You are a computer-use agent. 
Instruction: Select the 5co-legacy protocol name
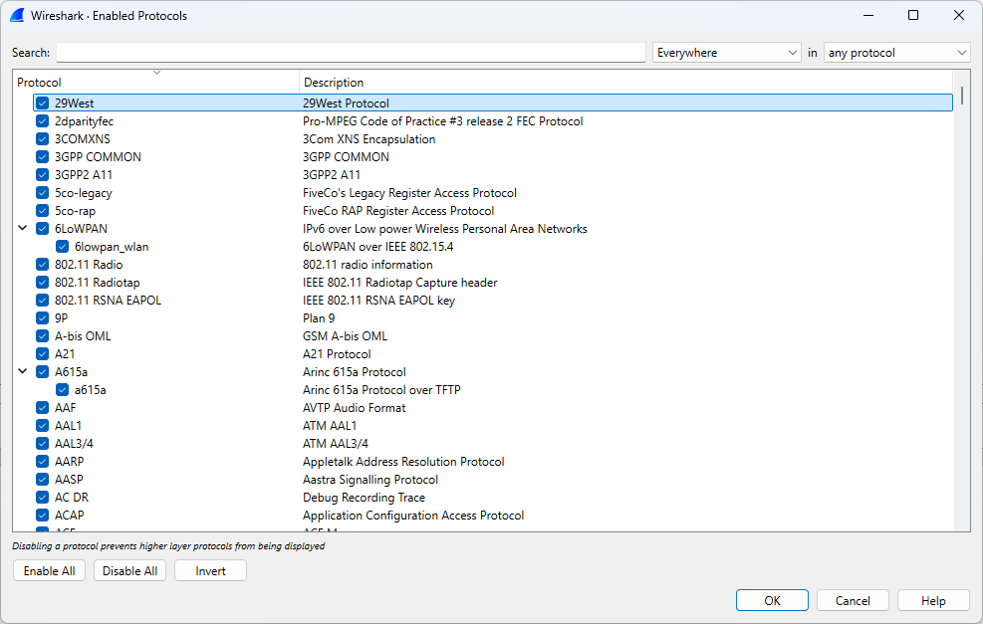pos(84,193)
